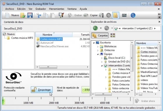The height and width of the screenshot is (111, 163).
Task: Toggle the Carpetas folder view button
Action: tap(100, 35)
